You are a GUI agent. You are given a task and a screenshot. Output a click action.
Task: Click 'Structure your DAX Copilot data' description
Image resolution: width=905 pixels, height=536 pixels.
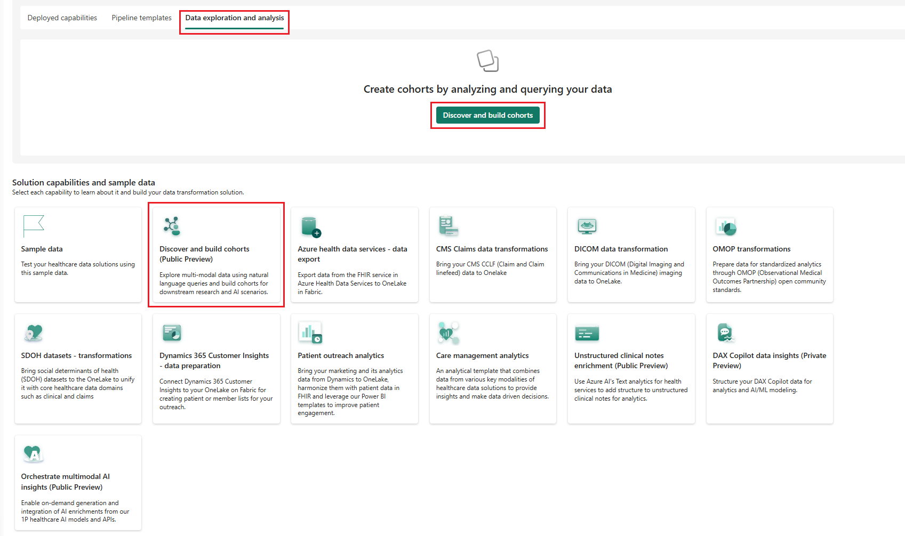click(762, 386)
